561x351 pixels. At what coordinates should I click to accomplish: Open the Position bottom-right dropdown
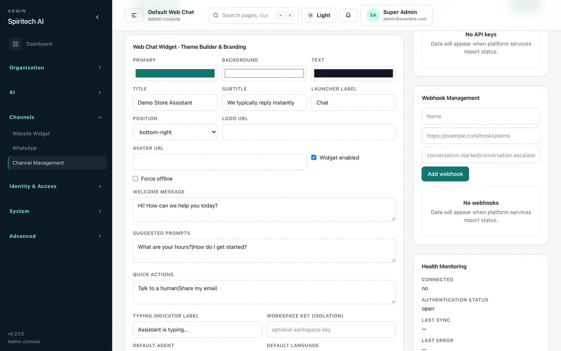pyautogui.click(x=175, y=132)
